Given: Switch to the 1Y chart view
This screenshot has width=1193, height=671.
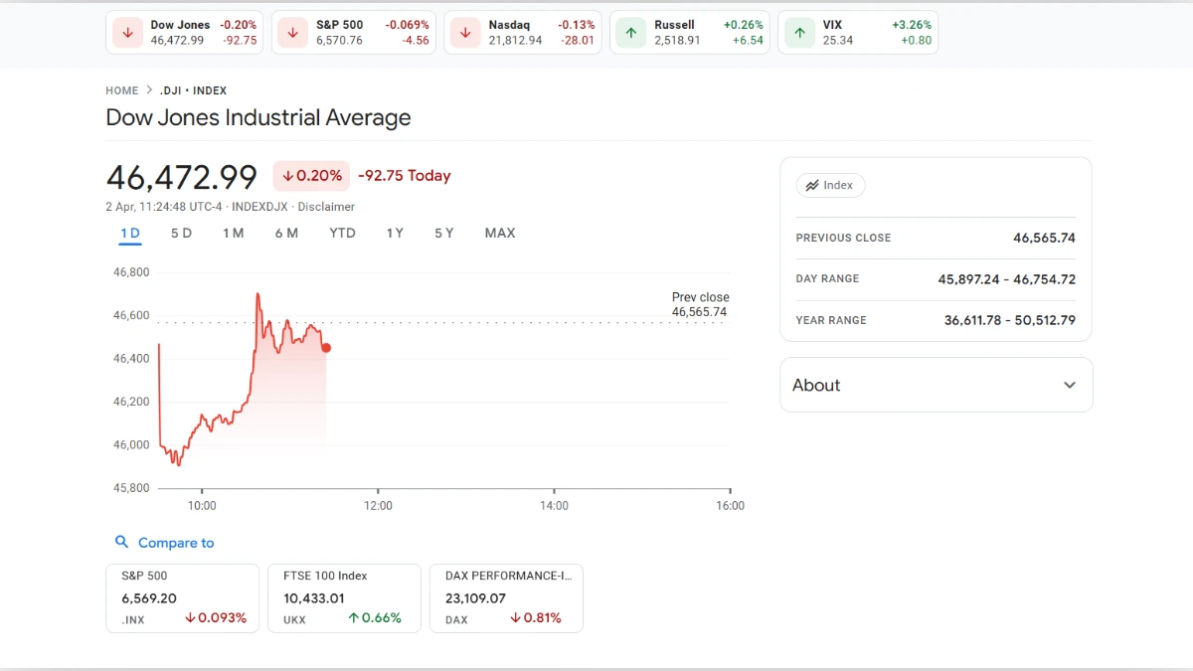Looking at the screenshot, I should click(x=394, y=233).
